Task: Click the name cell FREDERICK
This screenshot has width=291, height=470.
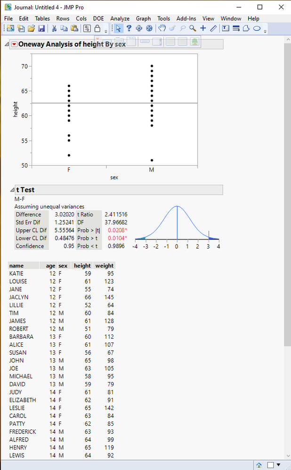Action: (23, 432)
